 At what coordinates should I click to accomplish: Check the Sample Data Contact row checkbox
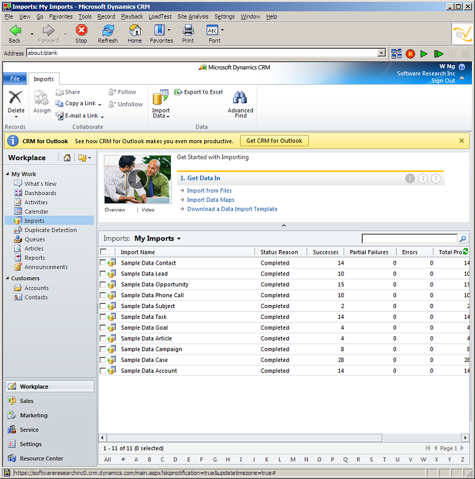103,263
